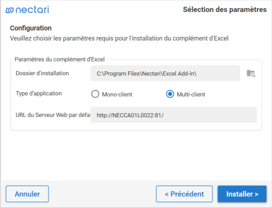Click the Sélection des paramètres title

click(224, 9)
